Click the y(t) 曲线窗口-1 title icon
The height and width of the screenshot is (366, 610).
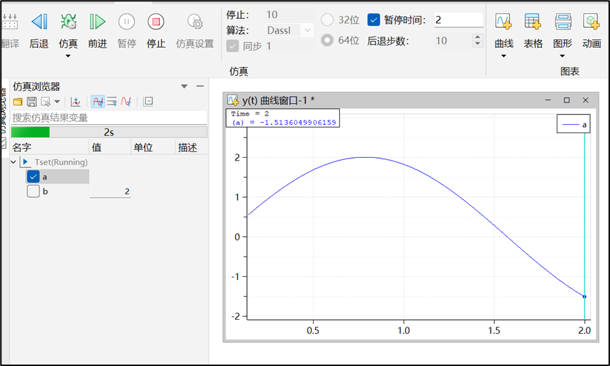pyautogui.click(x=232, y=100)
